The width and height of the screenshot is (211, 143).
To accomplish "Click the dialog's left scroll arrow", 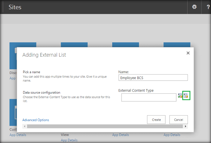I will [24, 126].
